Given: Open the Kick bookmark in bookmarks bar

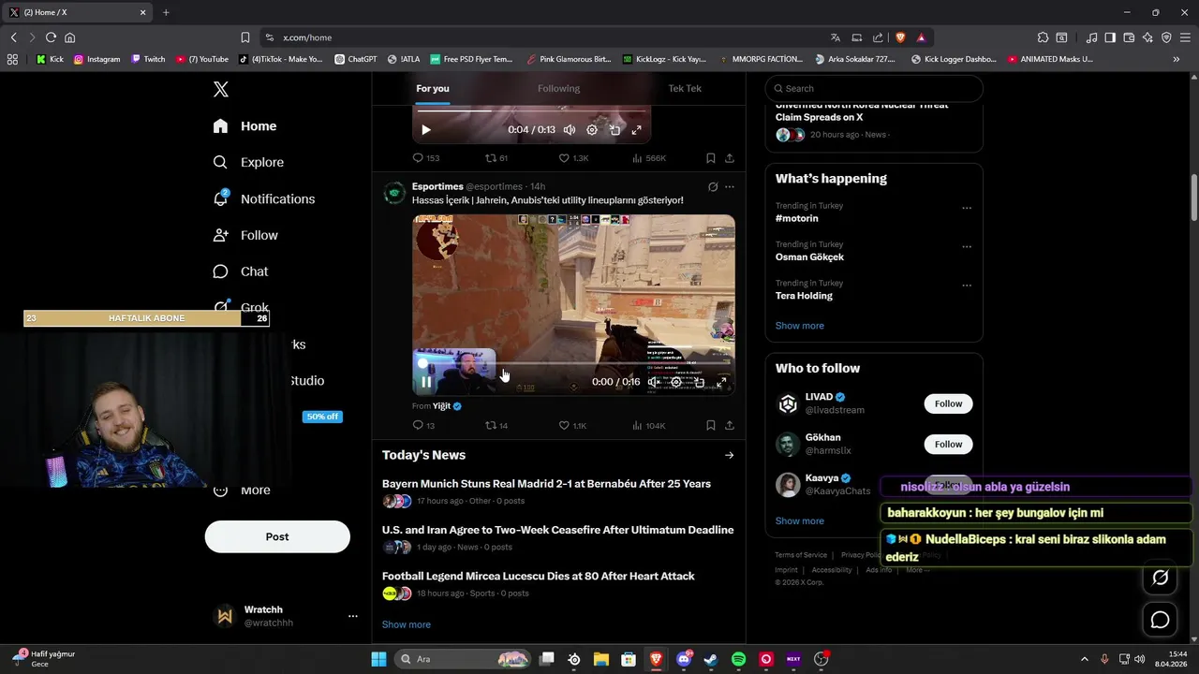Looking at the screenshot, I should click(50, 59).
